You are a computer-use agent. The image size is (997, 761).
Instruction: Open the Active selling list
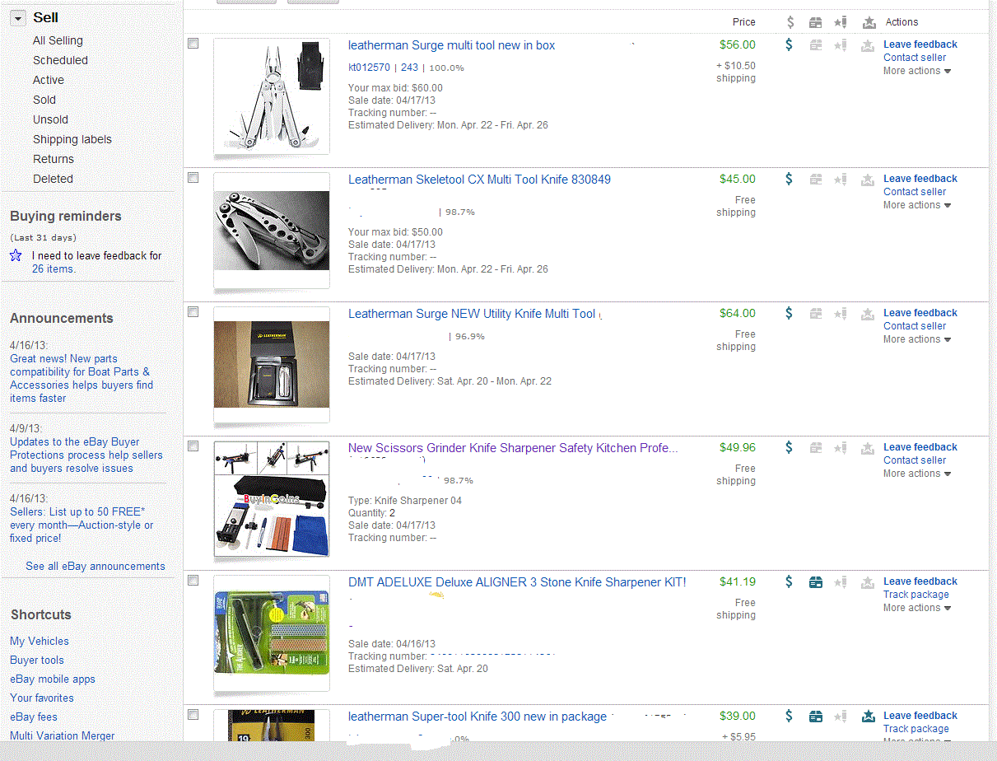pyautogui.click(x=49, y=80)
